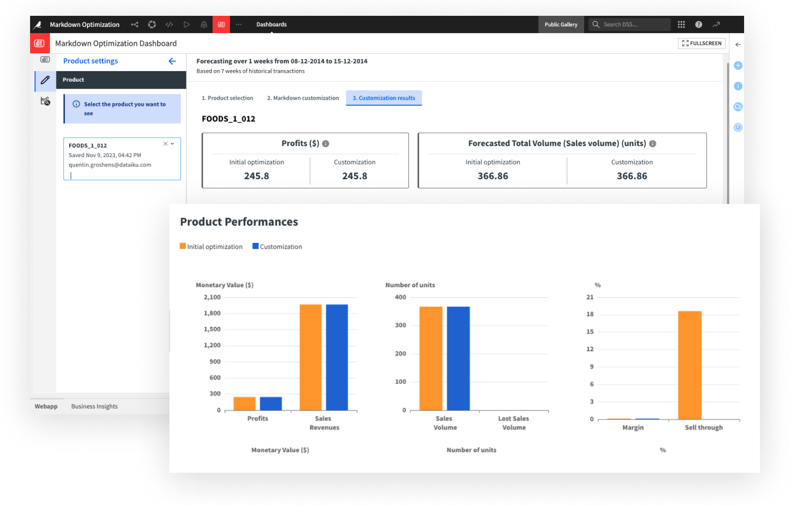Click the orange Sell through bar
Screen dimensions: 790x506
point(690,365)
